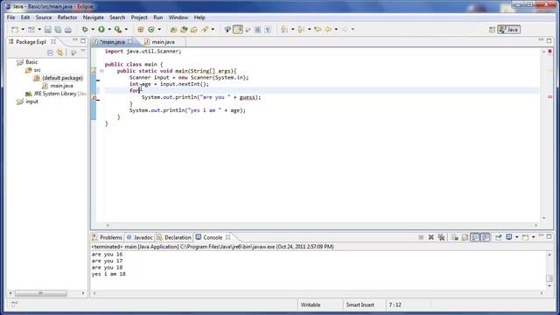Click the Debug bug icon
Image resolution: width=560 pixels, height=315 pixels.
point(85,30)
